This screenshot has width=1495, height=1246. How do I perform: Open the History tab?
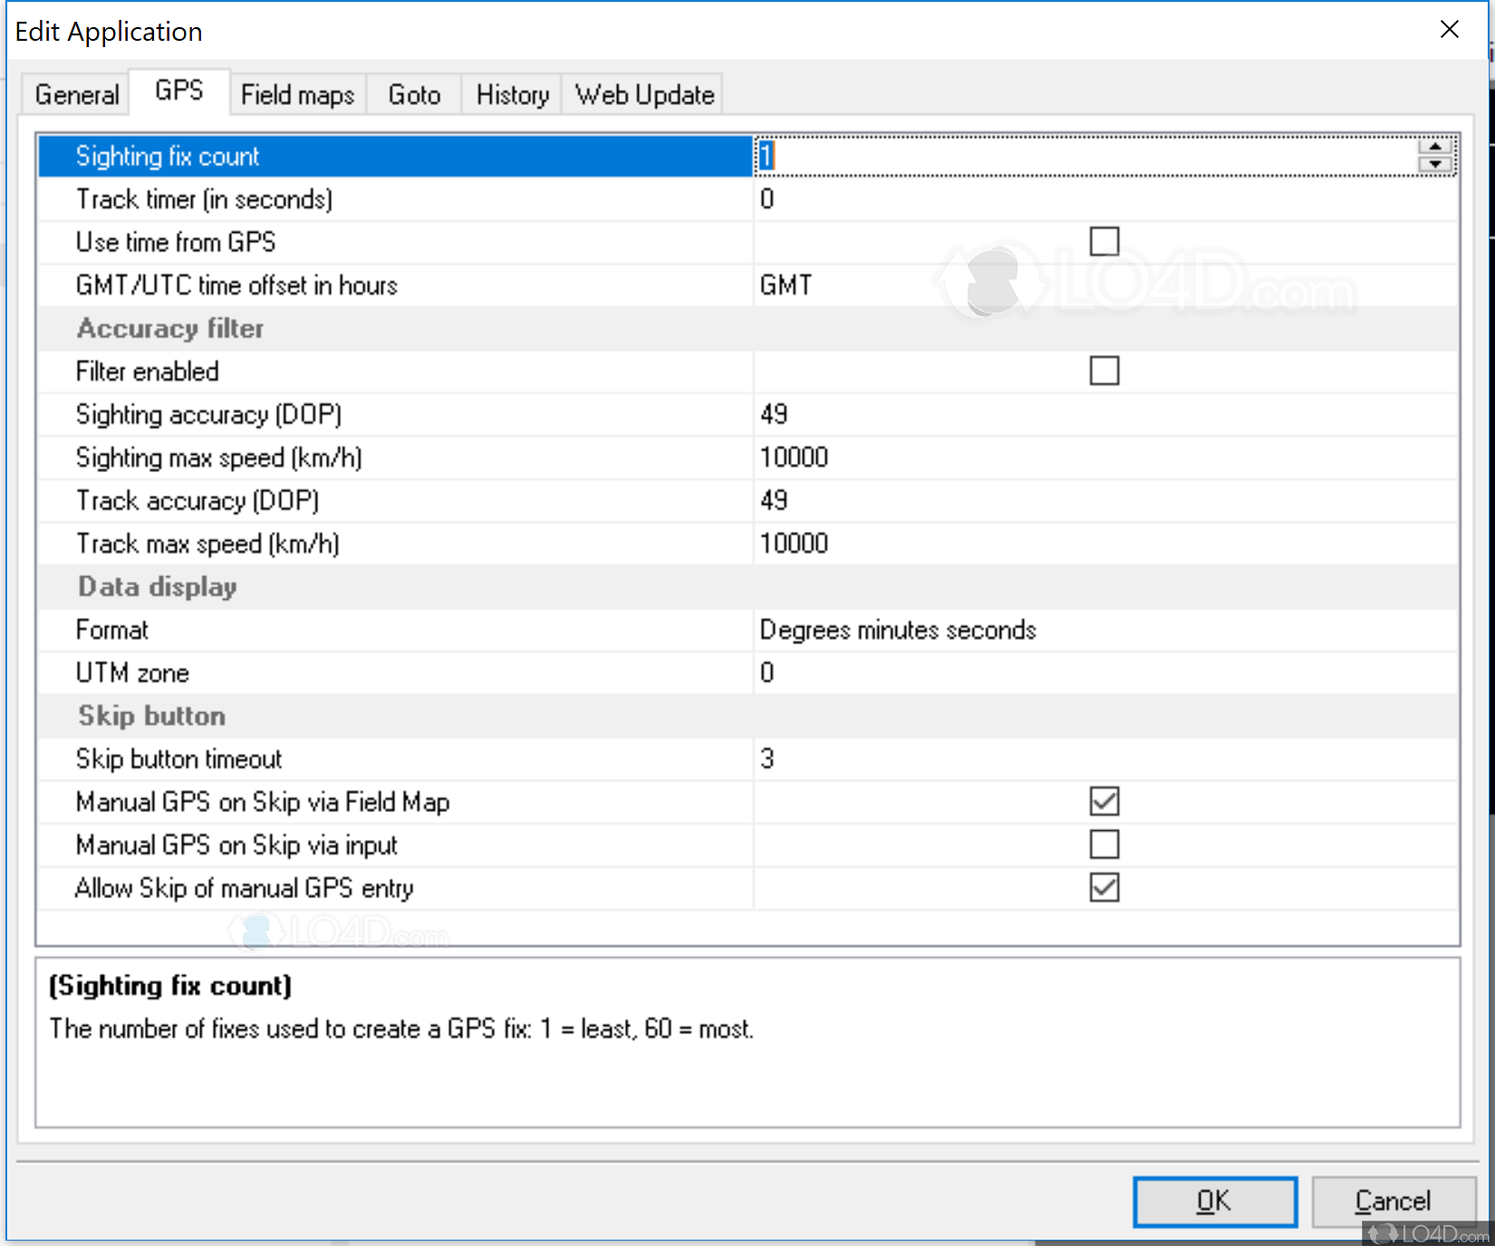[512, 95]
